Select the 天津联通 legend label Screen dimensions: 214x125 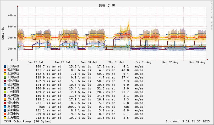(13, 96)
